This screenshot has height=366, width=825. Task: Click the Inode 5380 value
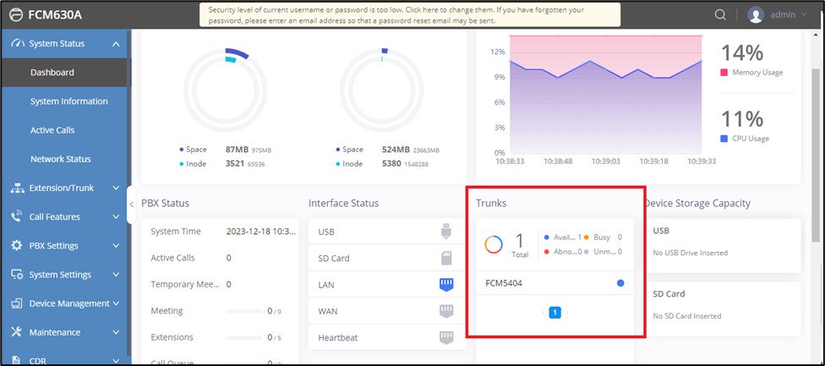tap(391, 163)
